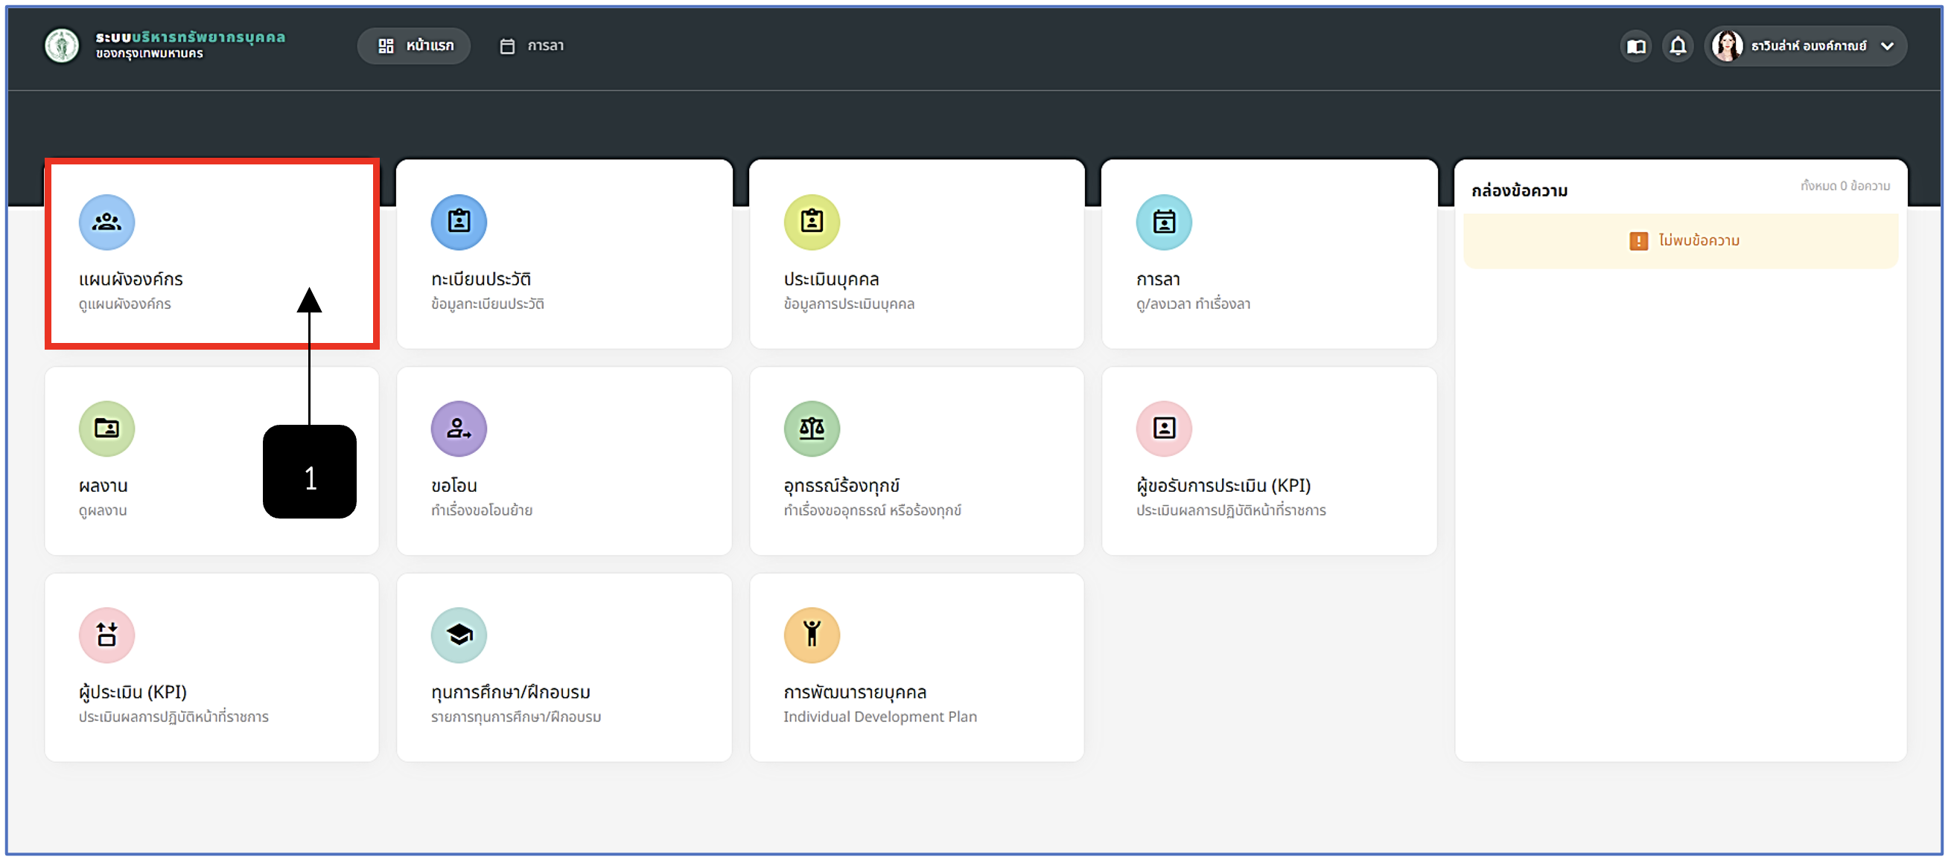The width and height of the screenshot is (1951, 863).
Task: Open the ประเมินบุคคล yellow icon
Action: click(812, 222)
